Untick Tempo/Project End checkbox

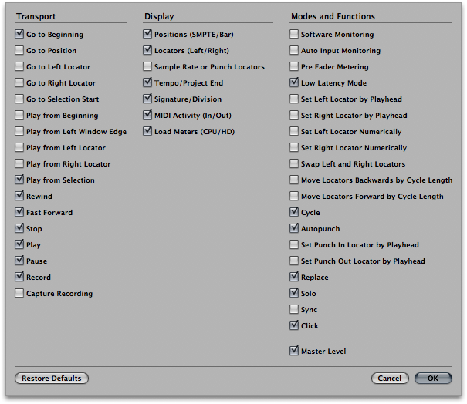(x=147, y=82)
